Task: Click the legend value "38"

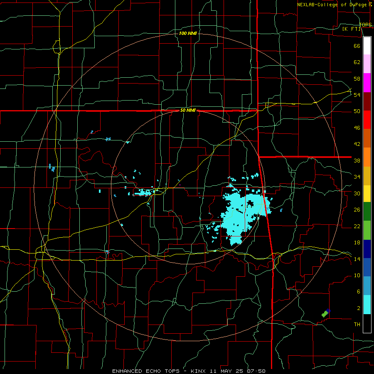Action: (357, 160)
